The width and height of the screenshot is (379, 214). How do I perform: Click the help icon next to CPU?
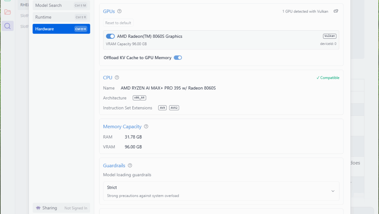coord(117,77)
